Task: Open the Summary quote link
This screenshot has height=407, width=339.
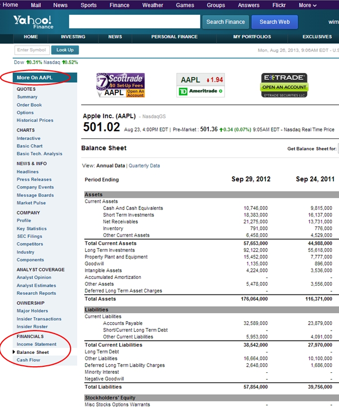Action: [27, 97]
